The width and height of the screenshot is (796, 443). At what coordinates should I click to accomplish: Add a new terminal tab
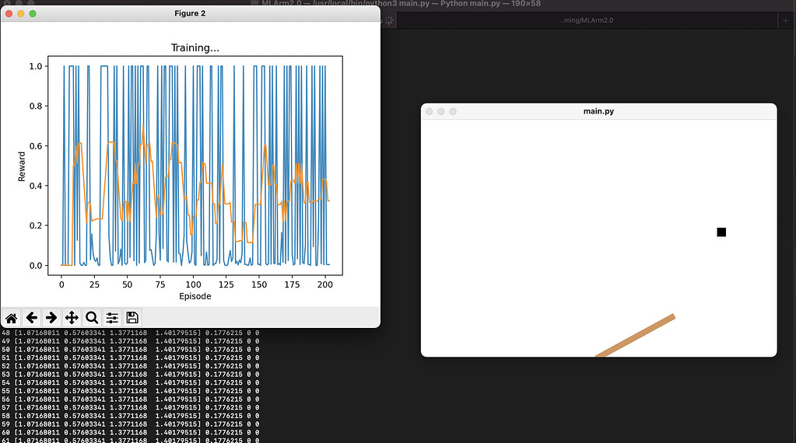786,20
